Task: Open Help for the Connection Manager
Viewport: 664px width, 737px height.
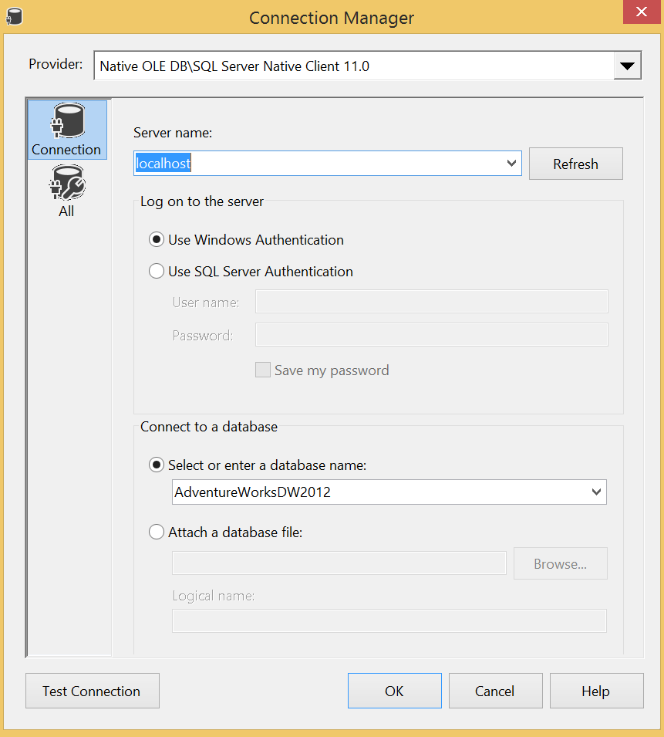Action: 596,691
